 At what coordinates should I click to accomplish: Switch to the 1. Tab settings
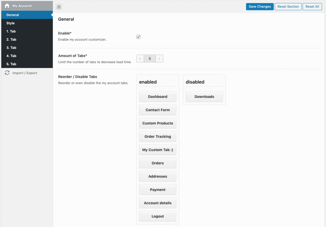tap(11, 31)
